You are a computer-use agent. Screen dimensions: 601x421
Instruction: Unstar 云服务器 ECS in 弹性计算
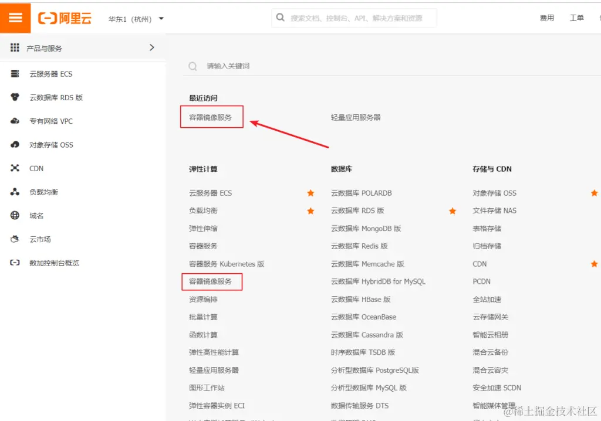(x=311, y=193)
